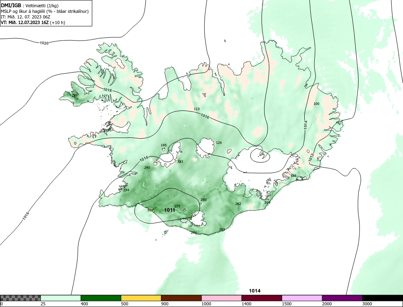The height and width of the screenshot is (307, 403).
Task: Click the CAPE value "269" on the south coast
Action: 222,229
